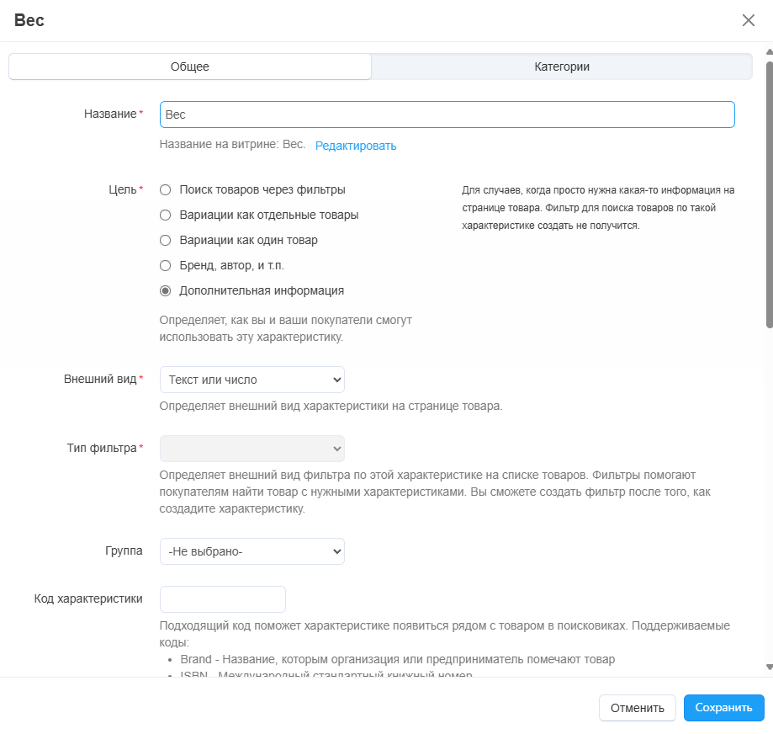Open the Внешний вид dropdown
Viewport: 773px width, 734px height.
point(252,380)
